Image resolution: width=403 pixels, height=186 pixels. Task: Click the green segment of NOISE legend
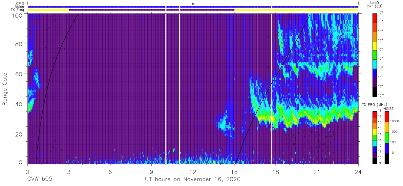[387, 137]
